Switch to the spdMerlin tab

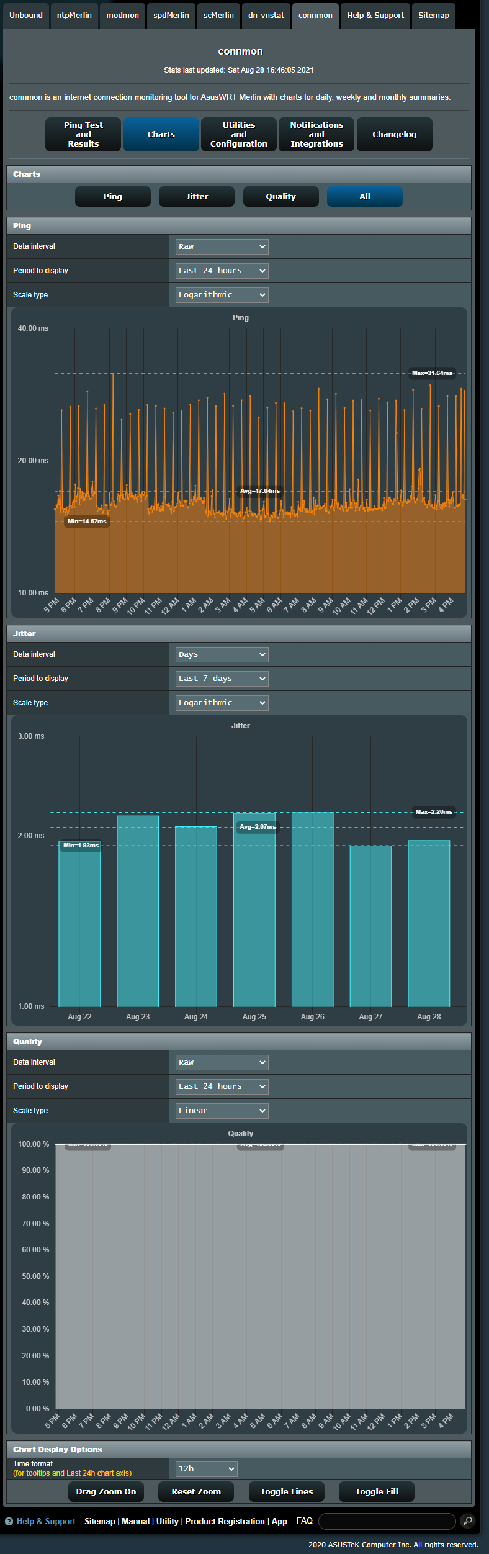[171, 16]
